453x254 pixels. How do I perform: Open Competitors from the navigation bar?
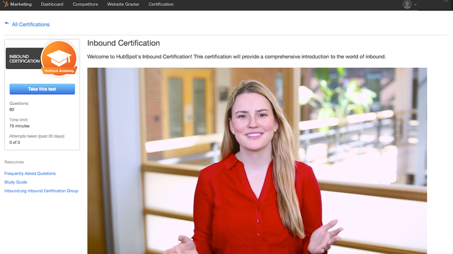(85, 4)
